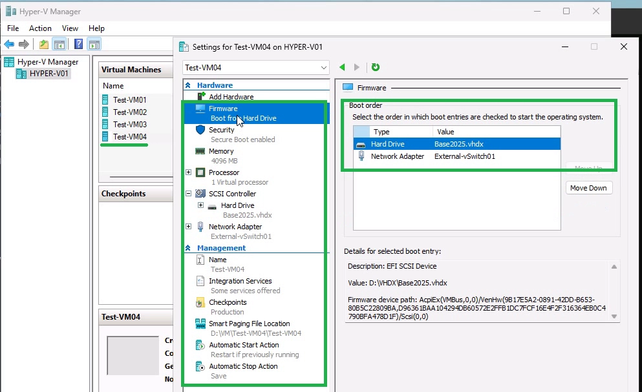Click the Hard Drive icon in boot order list
The width and height of the screenshot is (642, 392).
(361, 145)
